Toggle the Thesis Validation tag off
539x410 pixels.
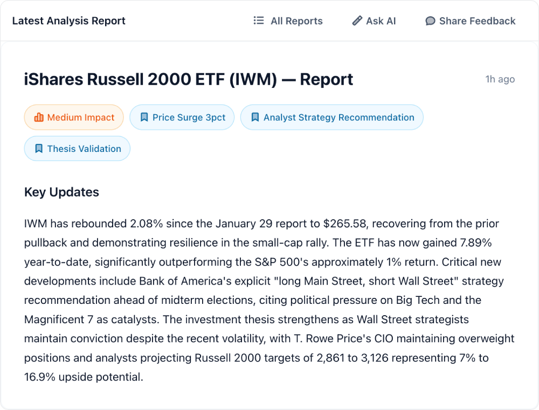point(77,149)
